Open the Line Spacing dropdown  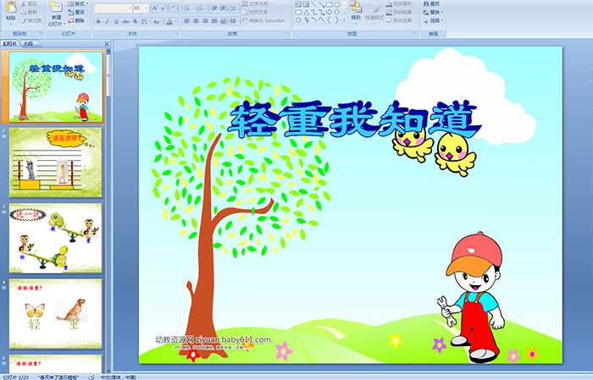(x=234, y=8)
